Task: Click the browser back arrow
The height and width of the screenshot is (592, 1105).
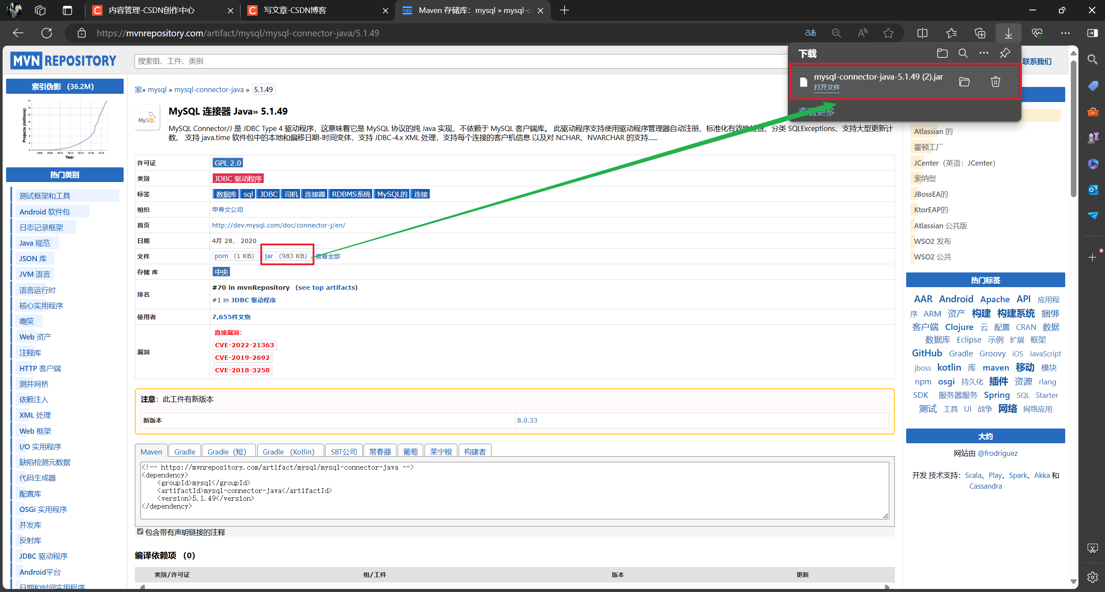Action: 18,33
